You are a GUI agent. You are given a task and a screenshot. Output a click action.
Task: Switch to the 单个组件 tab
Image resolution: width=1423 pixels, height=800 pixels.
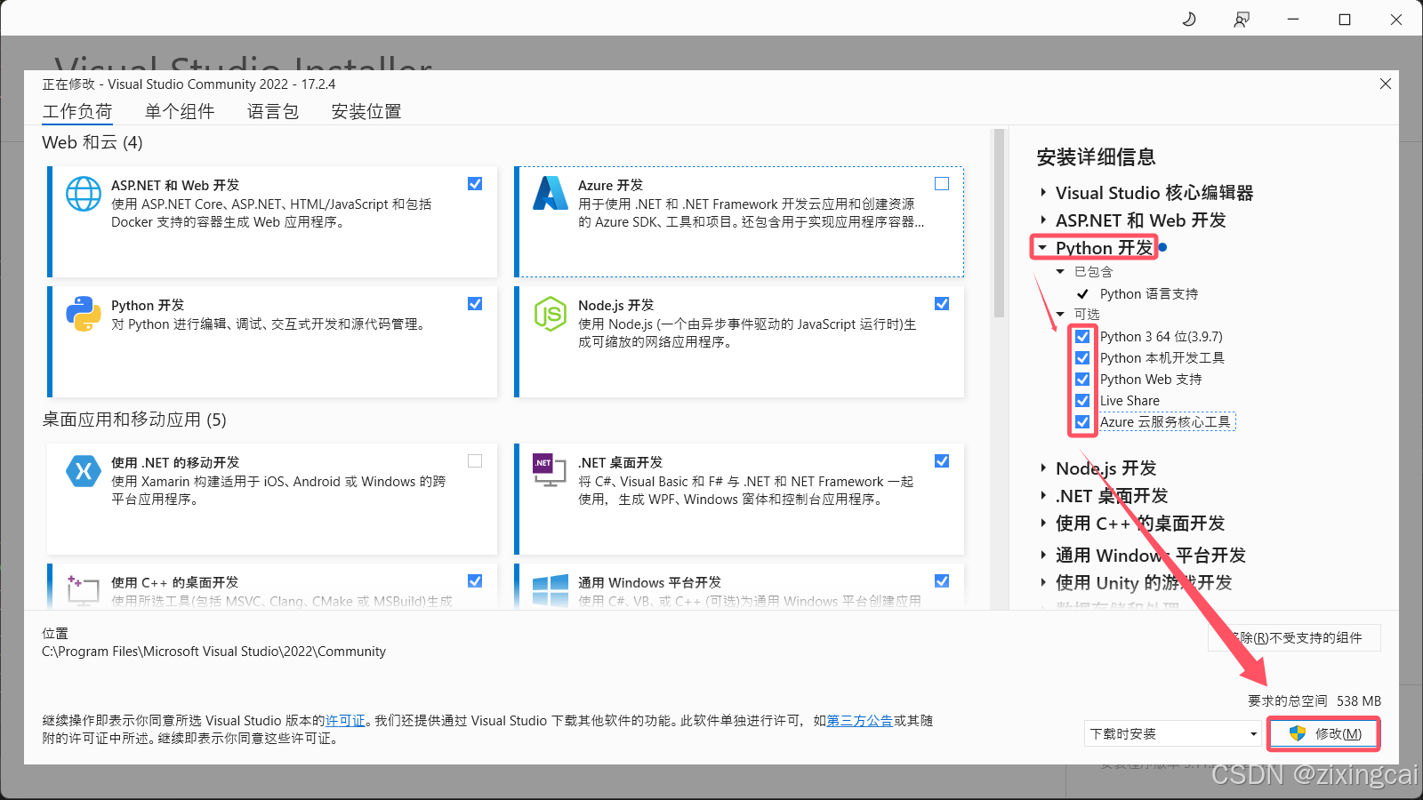coord(180,112)
